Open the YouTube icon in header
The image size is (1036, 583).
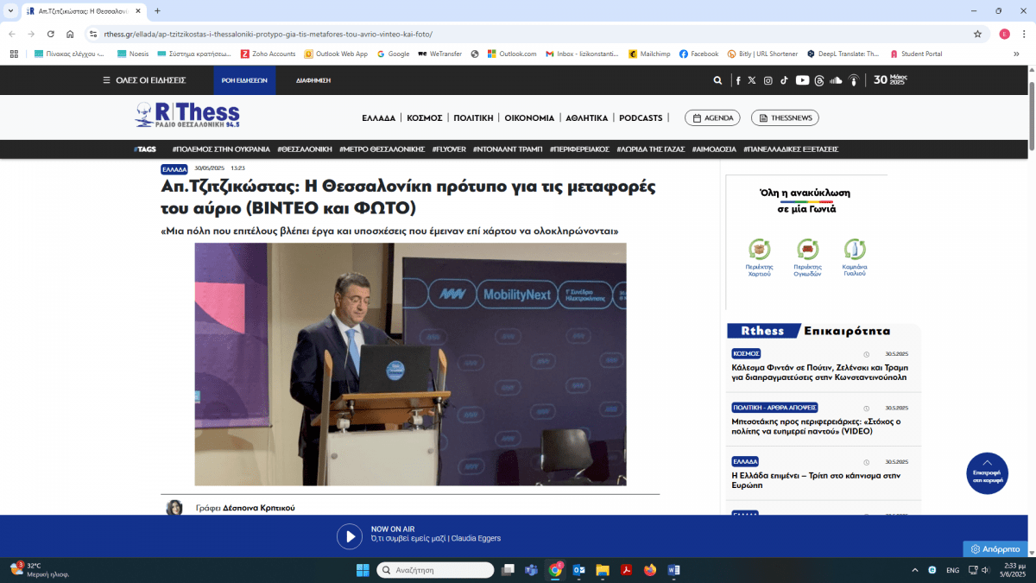pos(803,80)
